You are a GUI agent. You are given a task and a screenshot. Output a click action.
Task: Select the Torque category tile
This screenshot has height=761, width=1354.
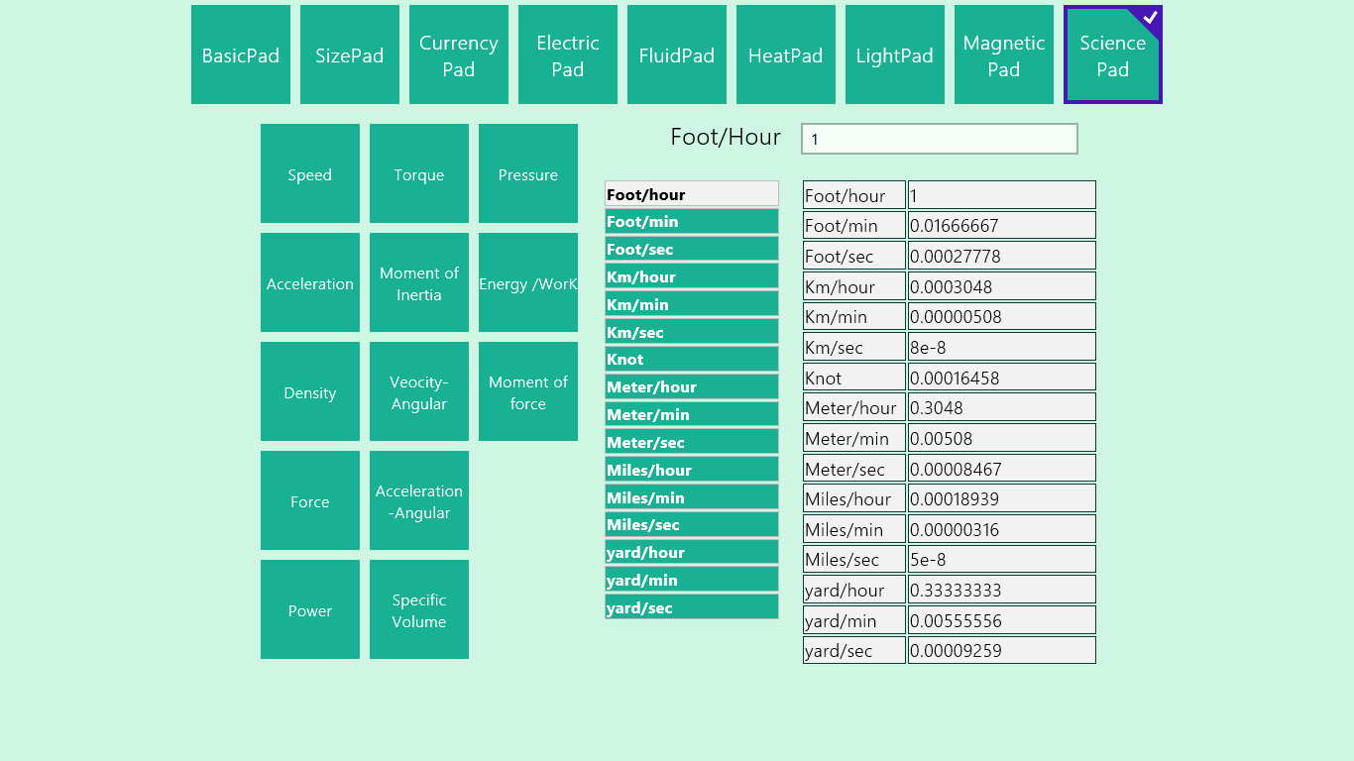tap(419, 173)
